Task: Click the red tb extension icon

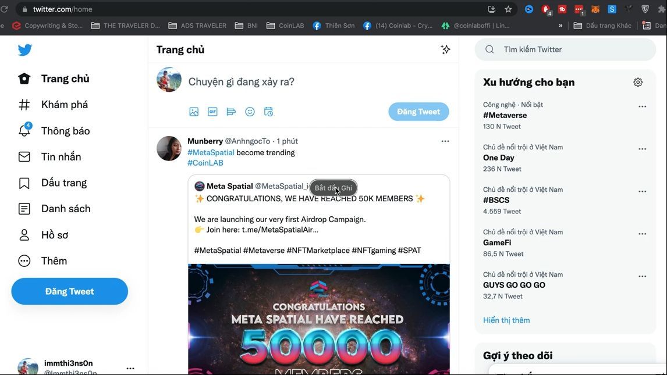Action: (562, 9)
